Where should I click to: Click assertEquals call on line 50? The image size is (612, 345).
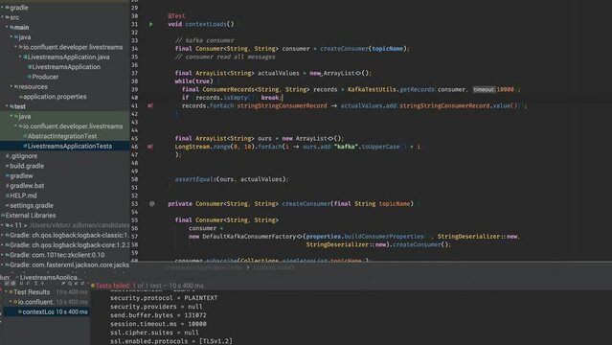[195, 179]
